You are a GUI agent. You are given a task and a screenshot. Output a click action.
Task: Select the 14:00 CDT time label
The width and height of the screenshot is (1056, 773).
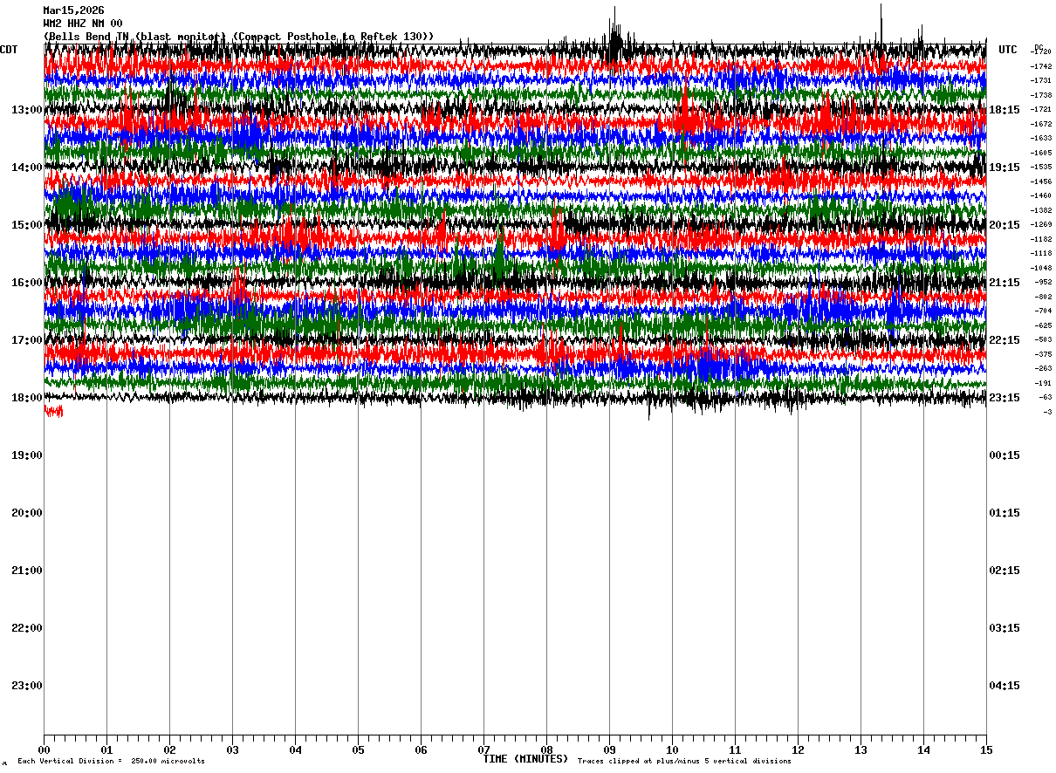click(x=26, y=168)
